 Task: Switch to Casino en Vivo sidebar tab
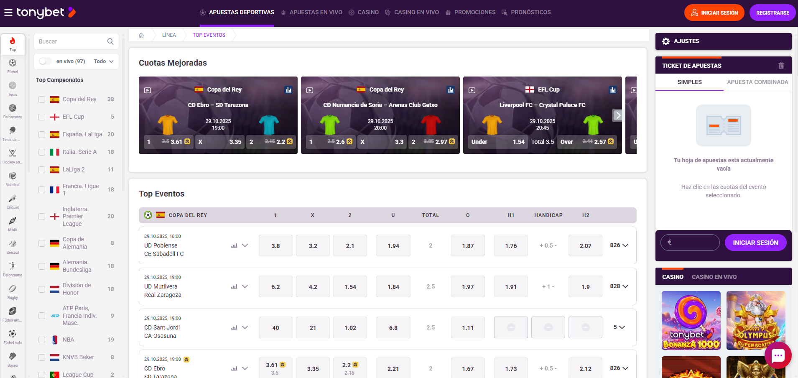(x=714, y=277)
